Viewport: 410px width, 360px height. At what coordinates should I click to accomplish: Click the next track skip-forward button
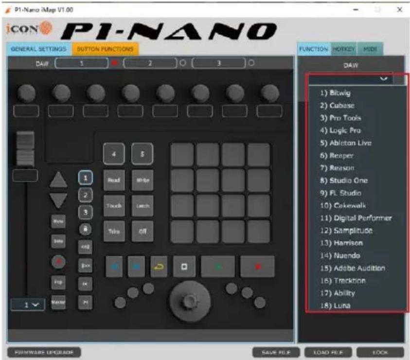click(x=85, y=303)
